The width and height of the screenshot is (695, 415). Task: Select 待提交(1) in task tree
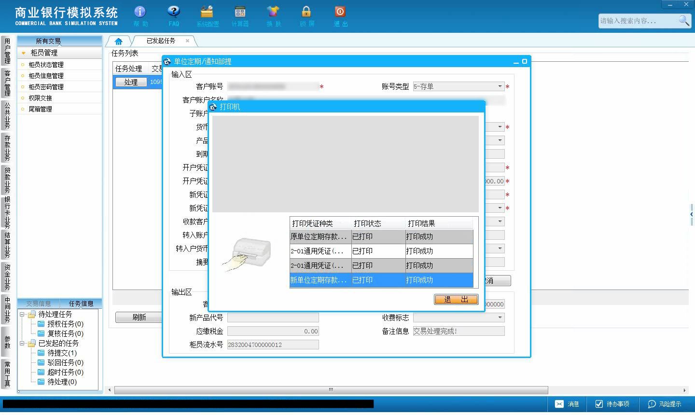click(62, 353)
